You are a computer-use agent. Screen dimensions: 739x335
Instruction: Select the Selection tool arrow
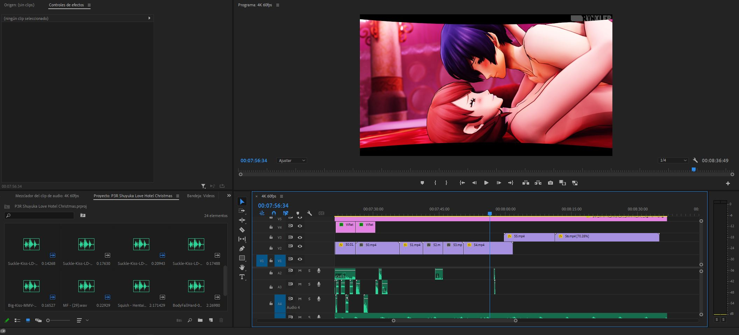pyautogui.click(x=242, y=201)
